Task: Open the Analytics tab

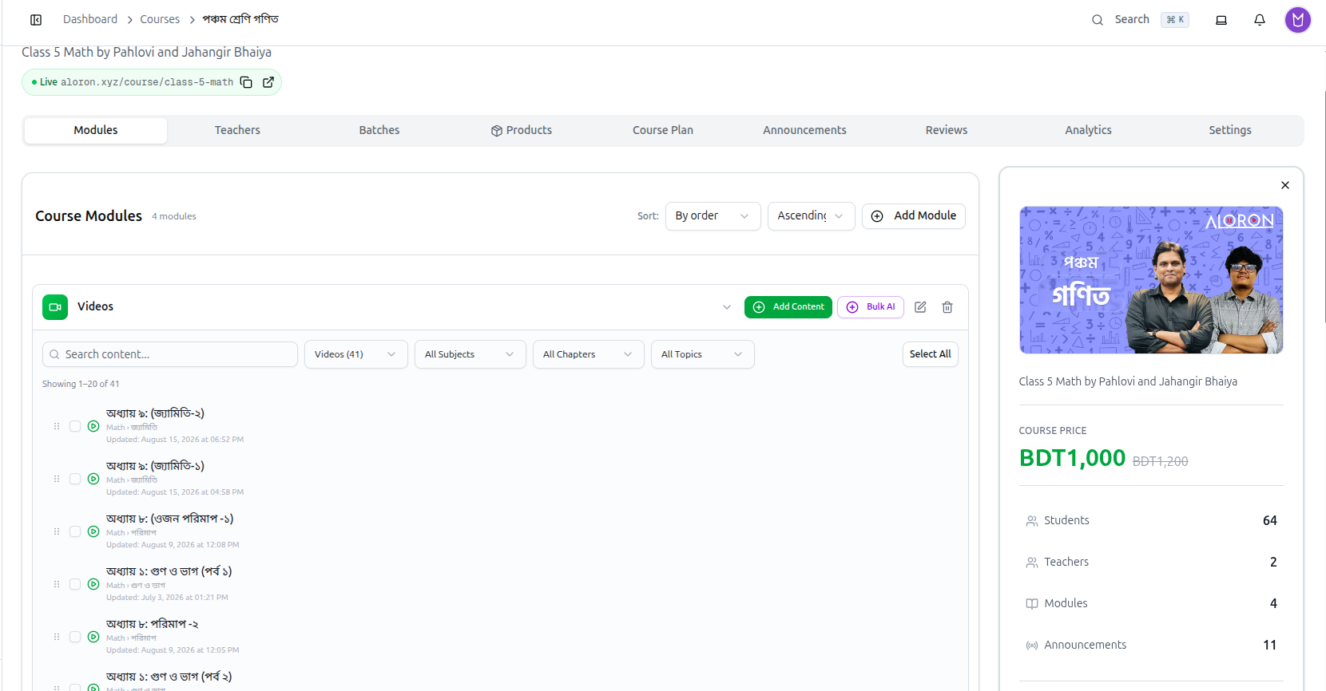Action: click(x=1088, y=131)
